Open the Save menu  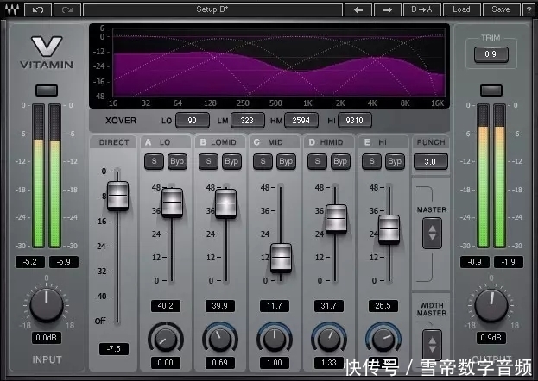(500, 9)
